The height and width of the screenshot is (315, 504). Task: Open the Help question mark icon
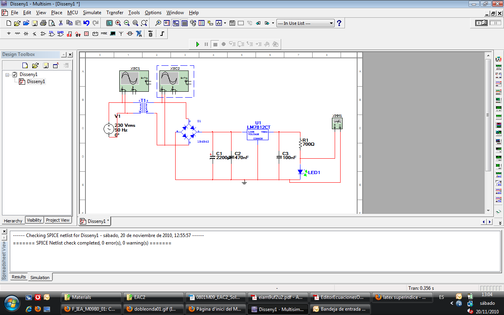coord(339,23)
